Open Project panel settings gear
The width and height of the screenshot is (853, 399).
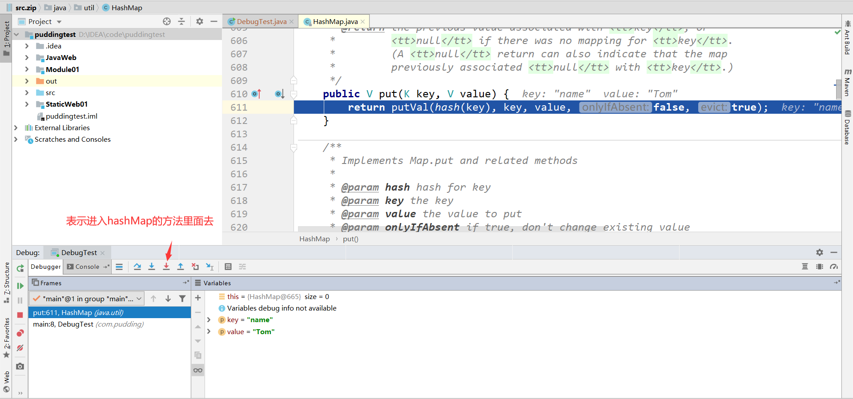200,21
